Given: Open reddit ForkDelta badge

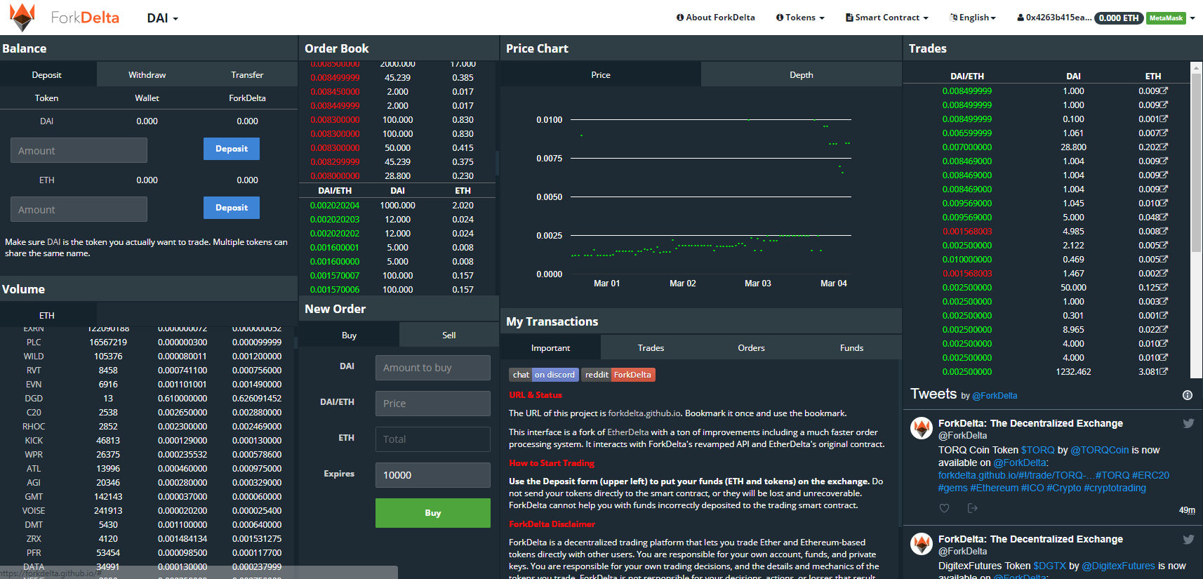Looking at the screenshot, I should [x=618, y=375].
